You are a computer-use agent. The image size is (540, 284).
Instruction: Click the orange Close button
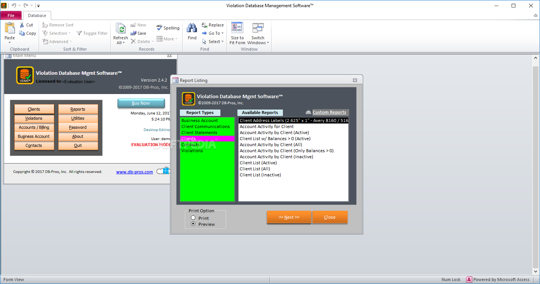330,217
